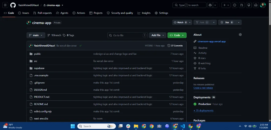This screenshot has width=271, height=130.
Task: Open File Explorer from the taskbar
Action: click(x=136, y=126)
